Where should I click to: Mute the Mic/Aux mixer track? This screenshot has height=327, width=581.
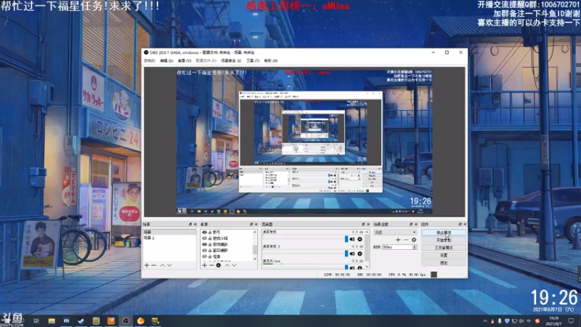point(352,267)
